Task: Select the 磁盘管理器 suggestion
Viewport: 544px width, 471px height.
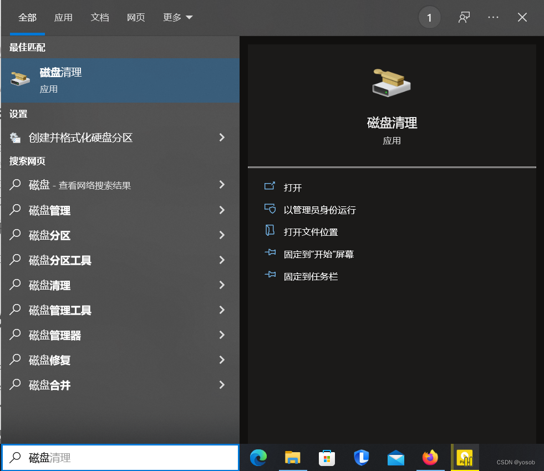Action: click(x=120, y=335)
